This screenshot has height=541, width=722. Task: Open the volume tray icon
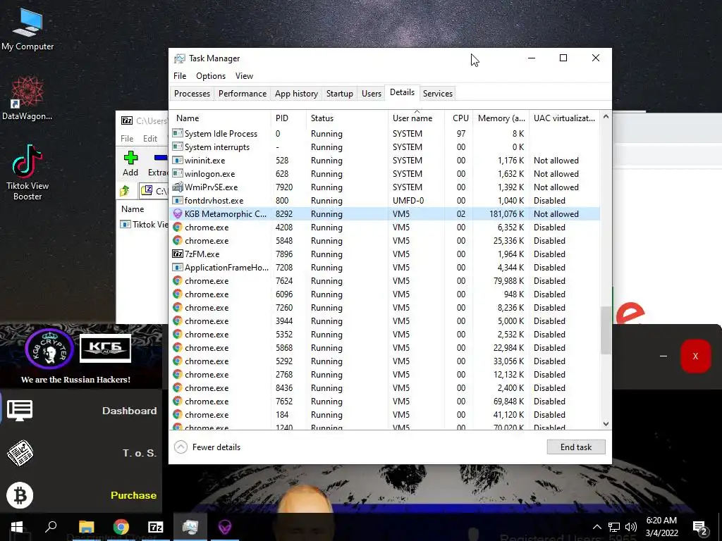631,527
